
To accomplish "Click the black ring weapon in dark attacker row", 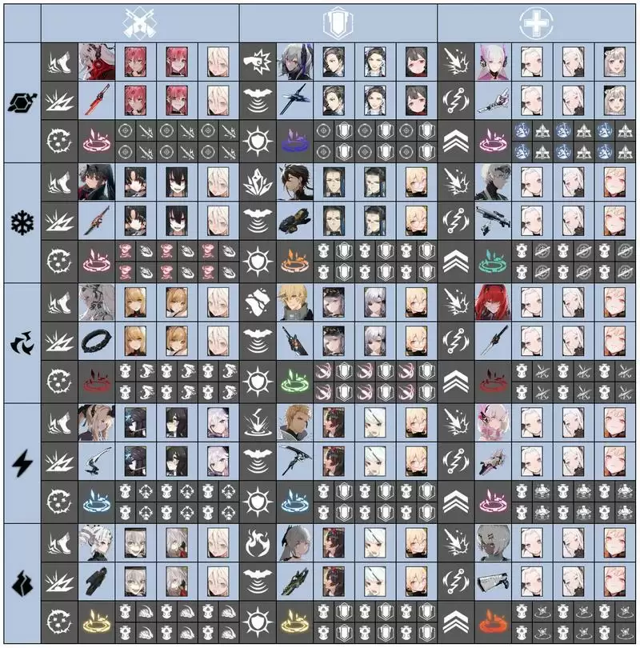I will pyautogui.click(x=97, y=342).
